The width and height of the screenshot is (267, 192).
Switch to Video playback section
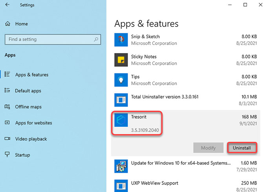click(x=31, y=139)
